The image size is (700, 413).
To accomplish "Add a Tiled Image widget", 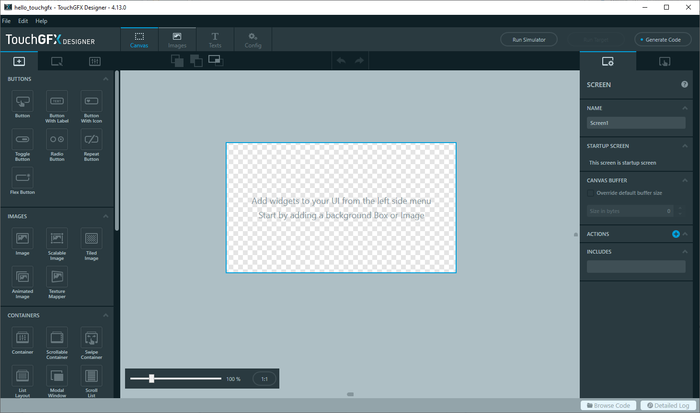I will click(x=92, y=239).
